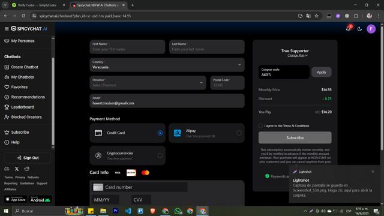Focus the Postal Code field

[227, 83]
